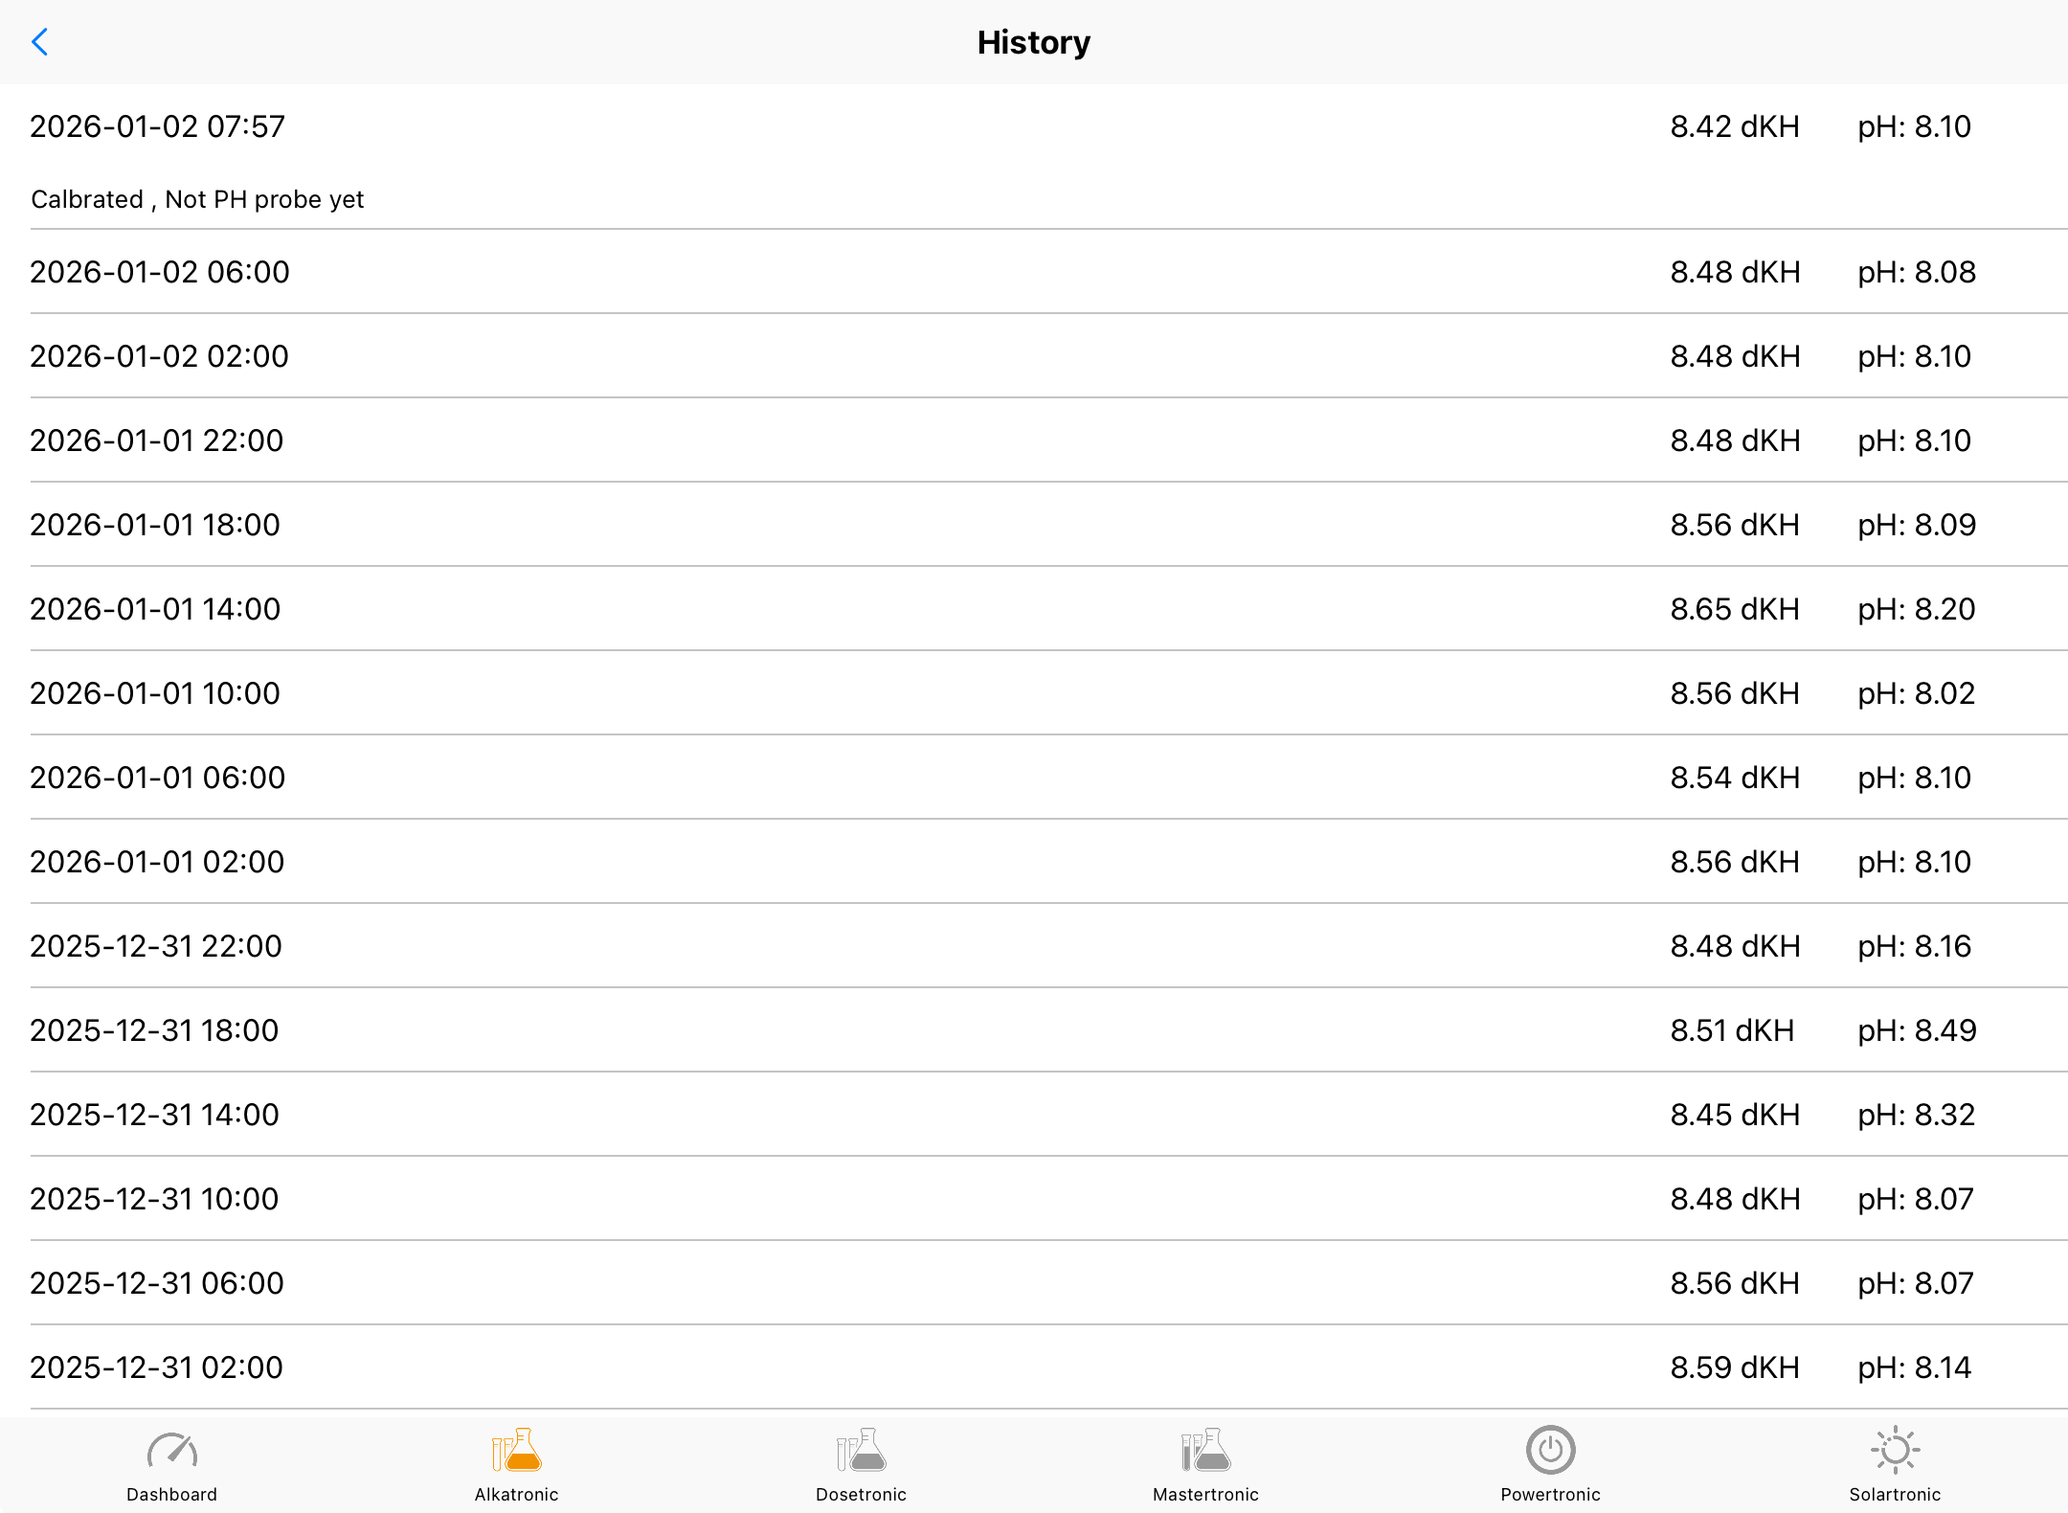Screen dimensions: 2068x1513
Task: Select the orange Alkatronic flask icon
Action: [x=517, y=1451]
